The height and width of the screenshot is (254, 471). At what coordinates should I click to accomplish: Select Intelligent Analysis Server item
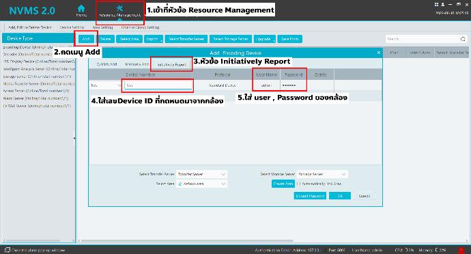pyautogui.click(x=38, y=69)
